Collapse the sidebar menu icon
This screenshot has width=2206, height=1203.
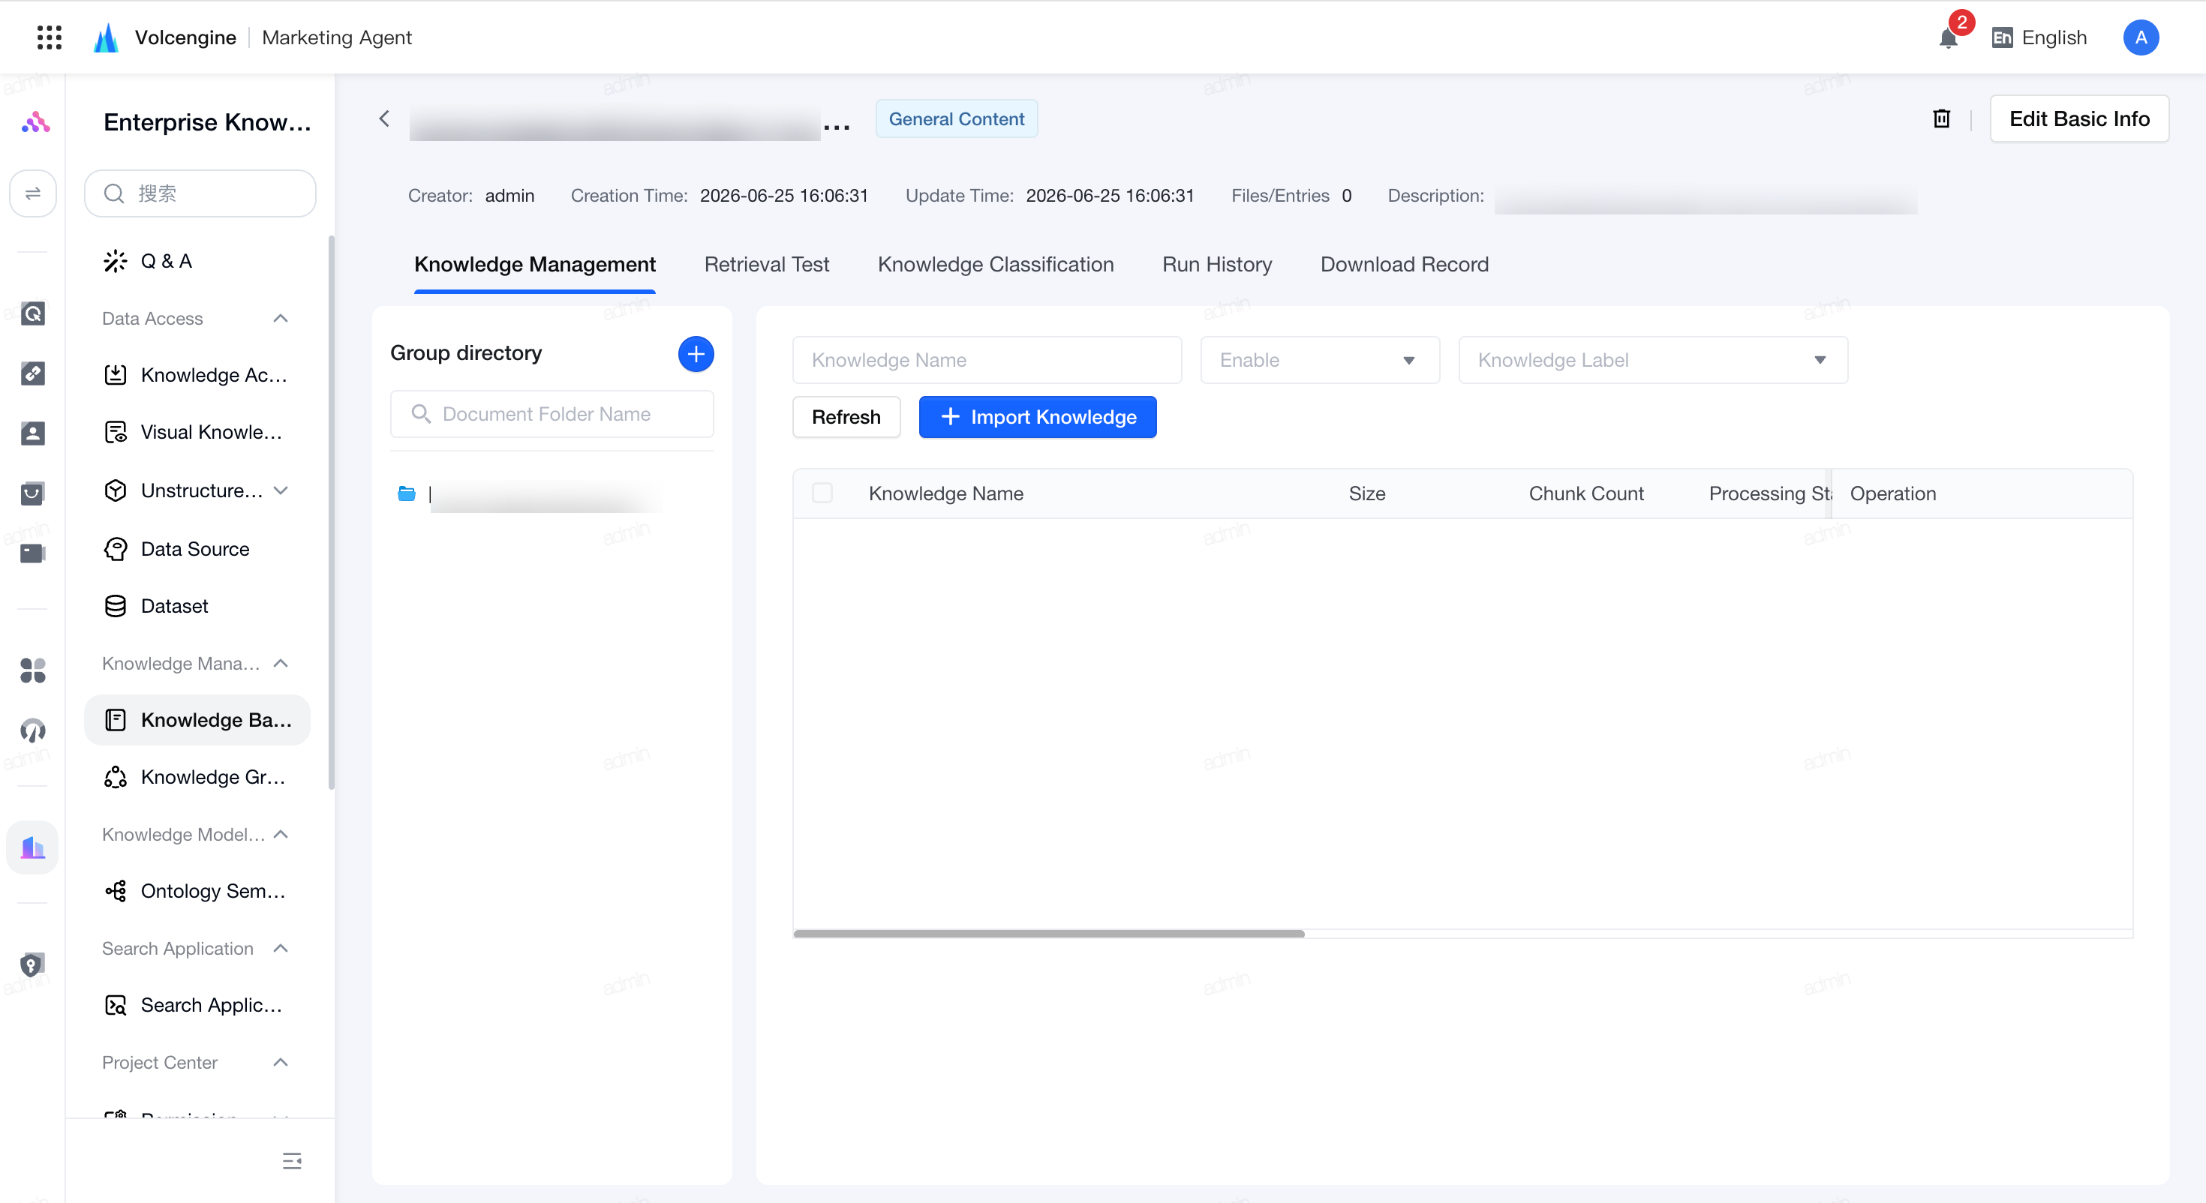(x=292, y=1160)
